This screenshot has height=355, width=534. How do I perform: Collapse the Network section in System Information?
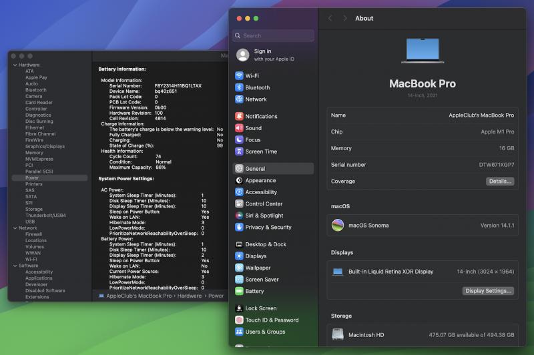(15, 228)
